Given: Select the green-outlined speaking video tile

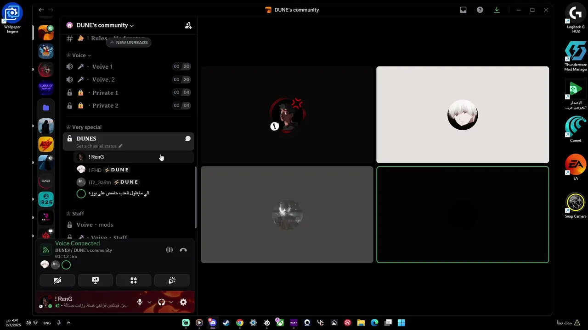Looking at the screenshot, I should [463, 214].
